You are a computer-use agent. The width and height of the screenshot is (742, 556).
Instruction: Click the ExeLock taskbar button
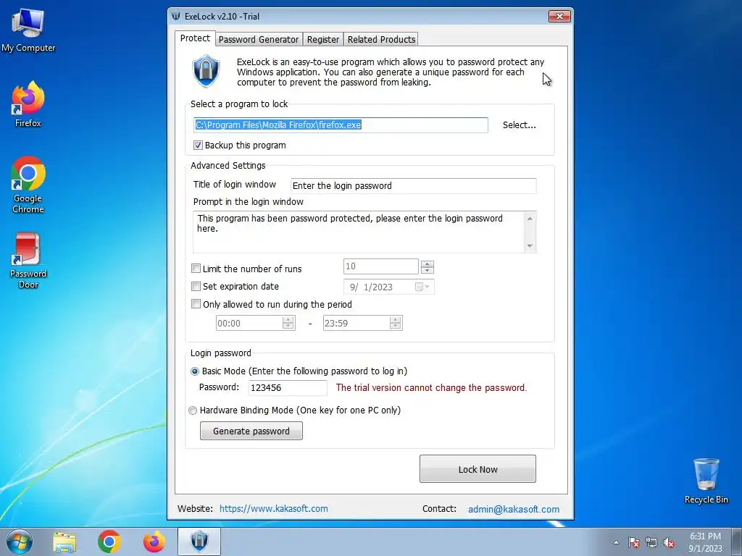(x=199, y=542)
